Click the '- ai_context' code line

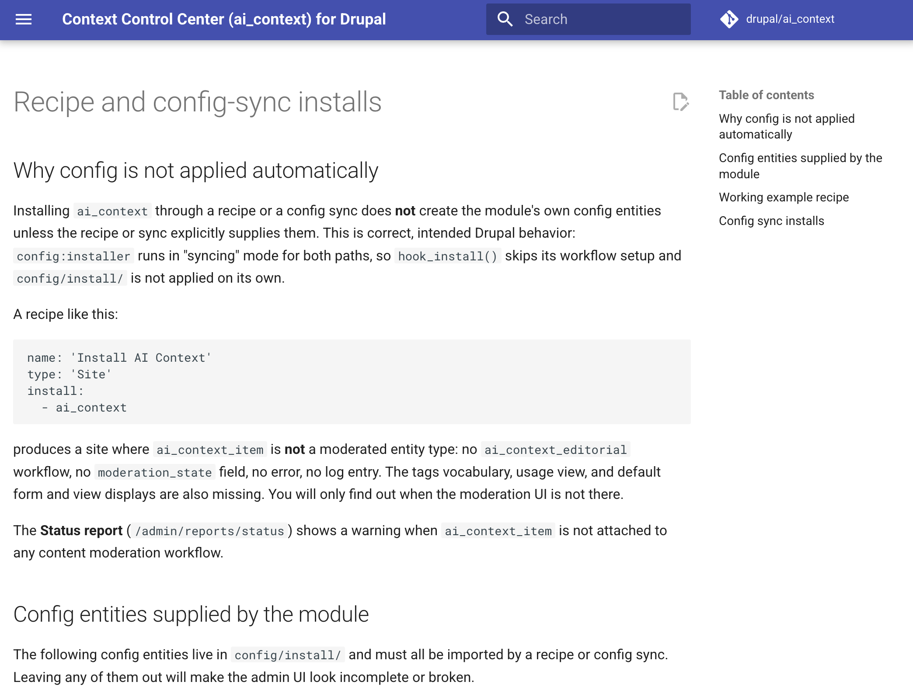tap(84, 408)
